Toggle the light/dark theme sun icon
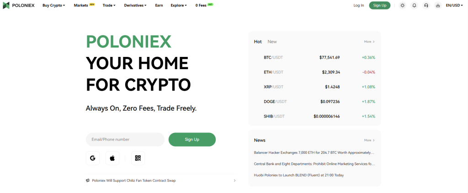Screen dimensions: 468x193 point(402,5)
